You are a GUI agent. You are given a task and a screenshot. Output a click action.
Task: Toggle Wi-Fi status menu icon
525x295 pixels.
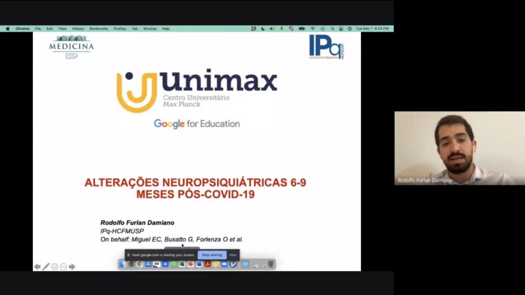click(312, 29)
